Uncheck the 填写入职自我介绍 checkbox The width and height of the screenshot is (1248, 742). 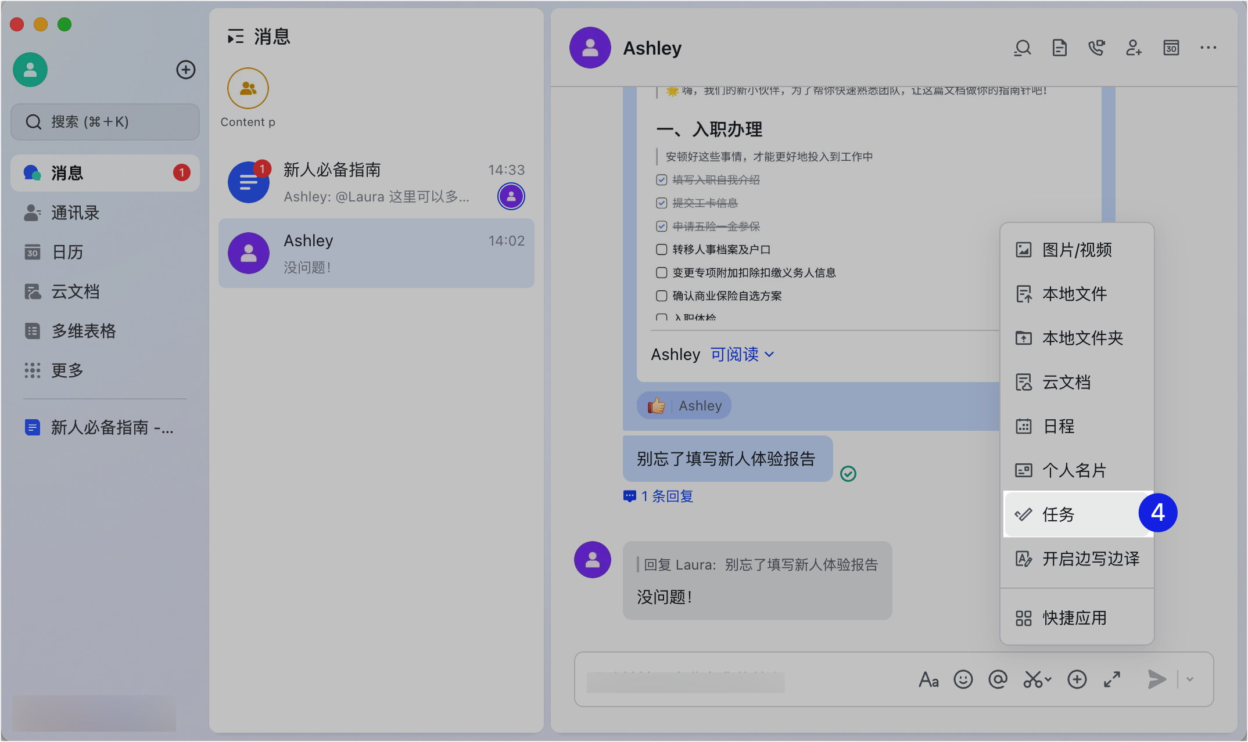(x=661, y=180)
